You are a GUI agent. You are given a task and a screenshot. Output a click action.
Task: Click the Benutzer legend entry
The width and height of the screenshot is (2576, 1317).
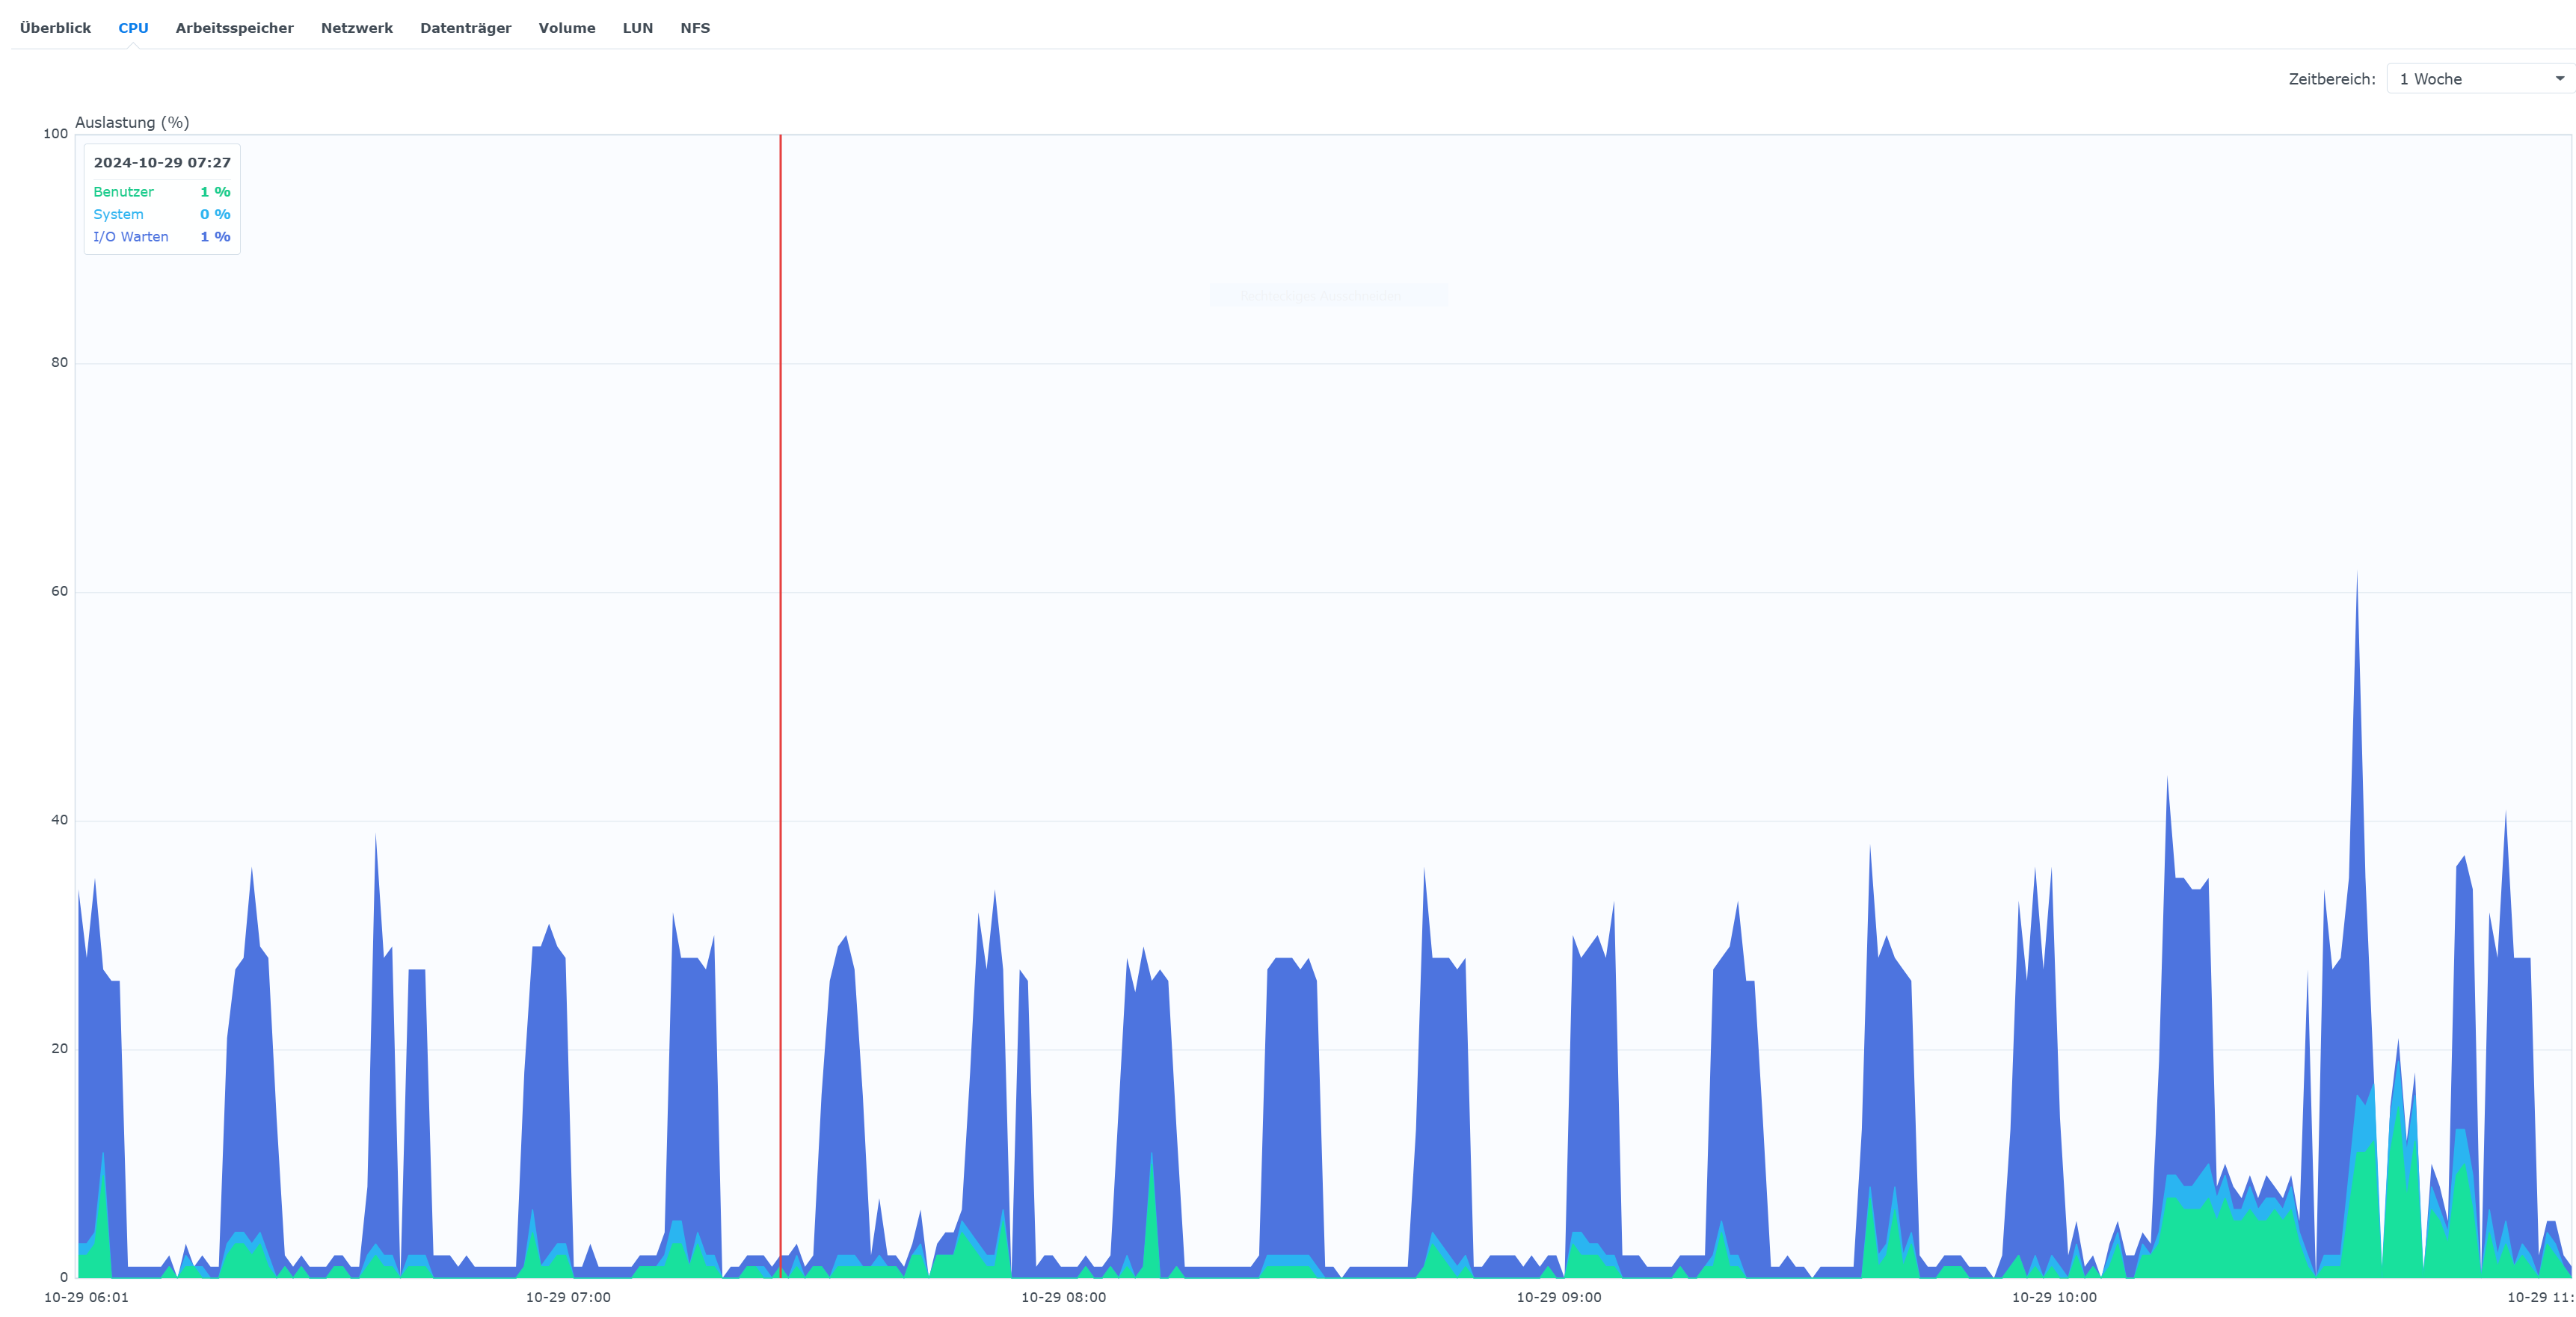tap(123, 192)
